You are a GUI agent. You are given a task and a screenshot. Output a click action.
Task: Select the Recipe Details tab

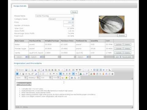coord(20,6)
